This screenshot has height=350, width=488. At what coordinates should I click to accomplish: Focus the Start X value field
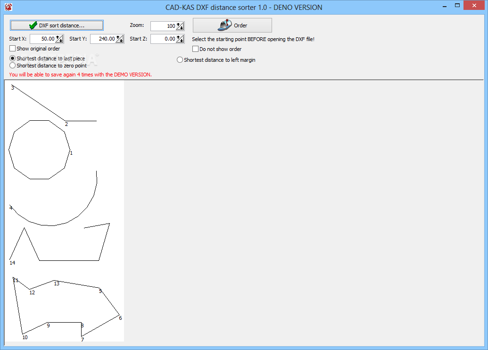pos(42,39)
